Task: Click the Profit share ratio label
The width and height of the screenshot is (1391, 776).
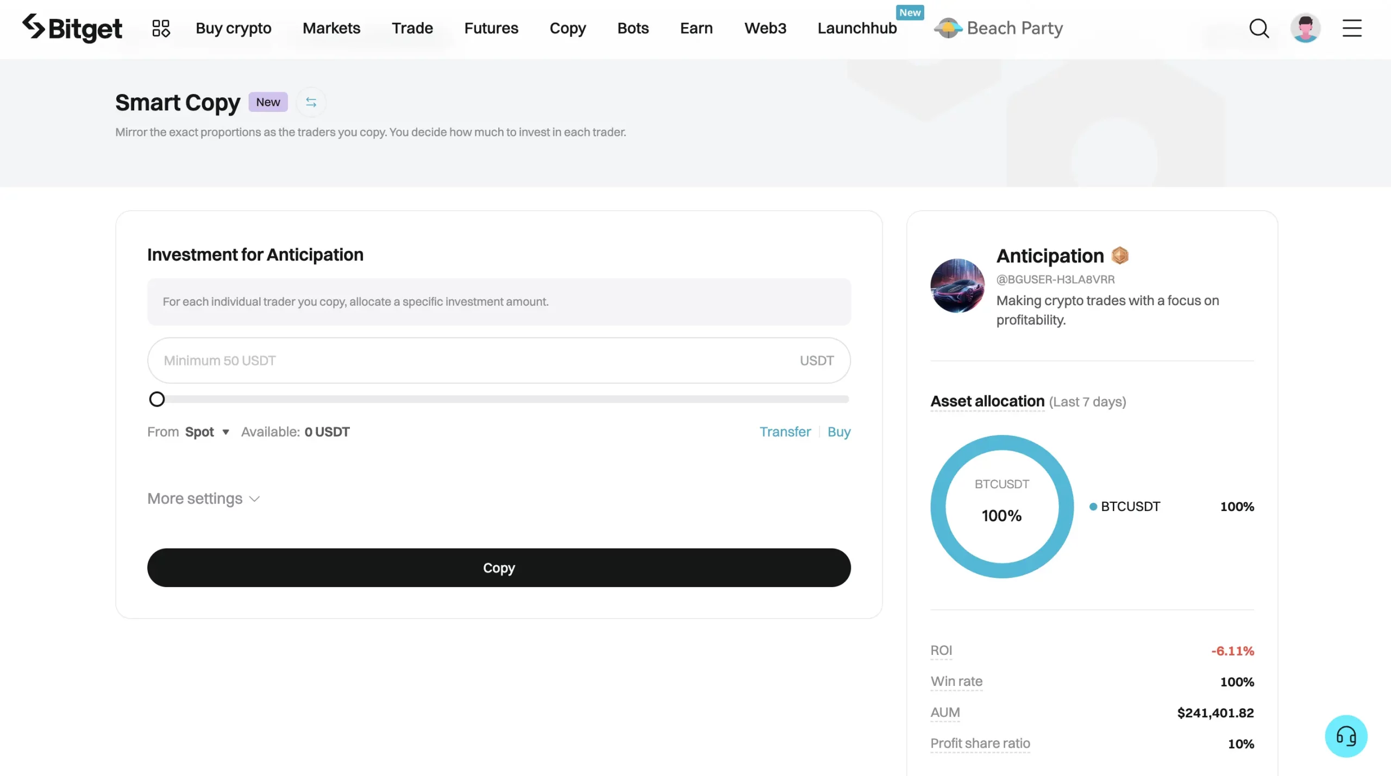Action: click(x=980, y=743)
